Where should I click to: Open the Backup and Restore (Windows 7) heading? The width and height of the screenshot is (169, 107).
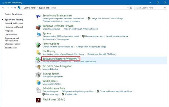coord(61,59)
